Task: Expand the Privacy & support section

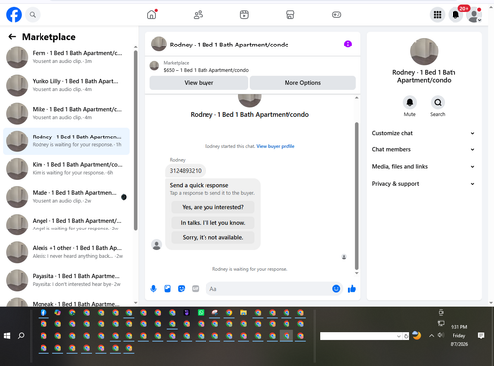Action: point(424,184)
